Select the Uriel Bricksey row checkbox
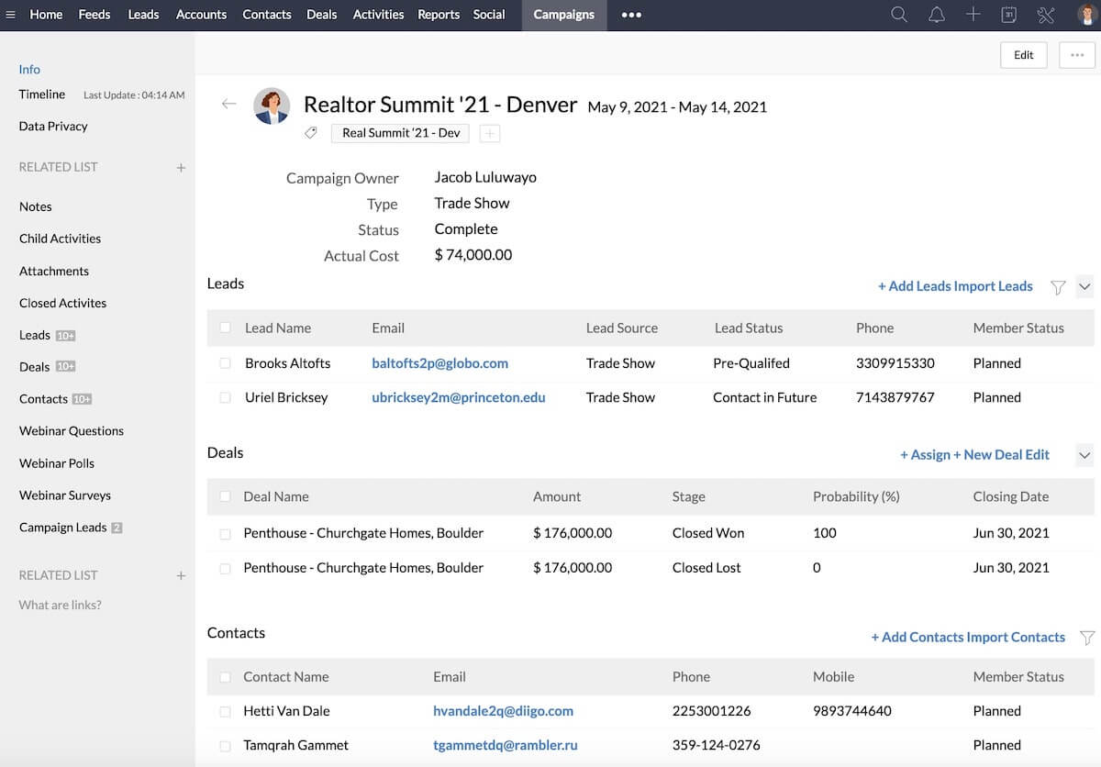Viewport: 1101px width, 767px height. (x=226, y=397)
